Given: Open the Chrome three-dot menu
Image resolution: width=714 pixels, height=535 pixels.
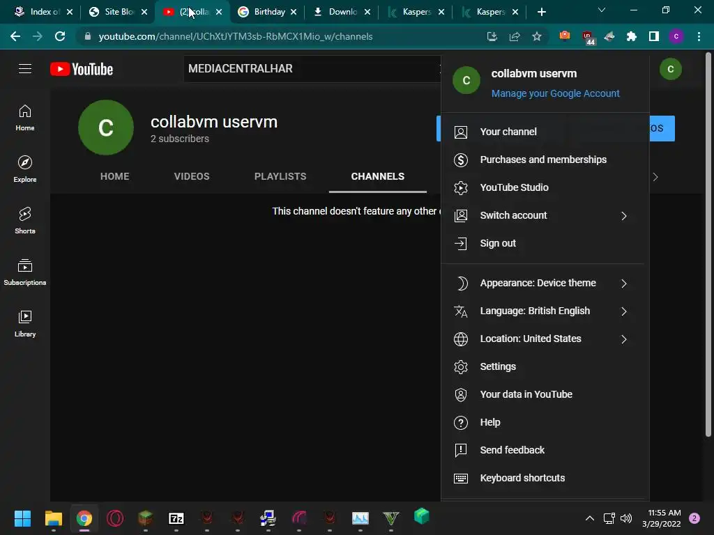Looking at the screenshot, I should coord(699,36).
